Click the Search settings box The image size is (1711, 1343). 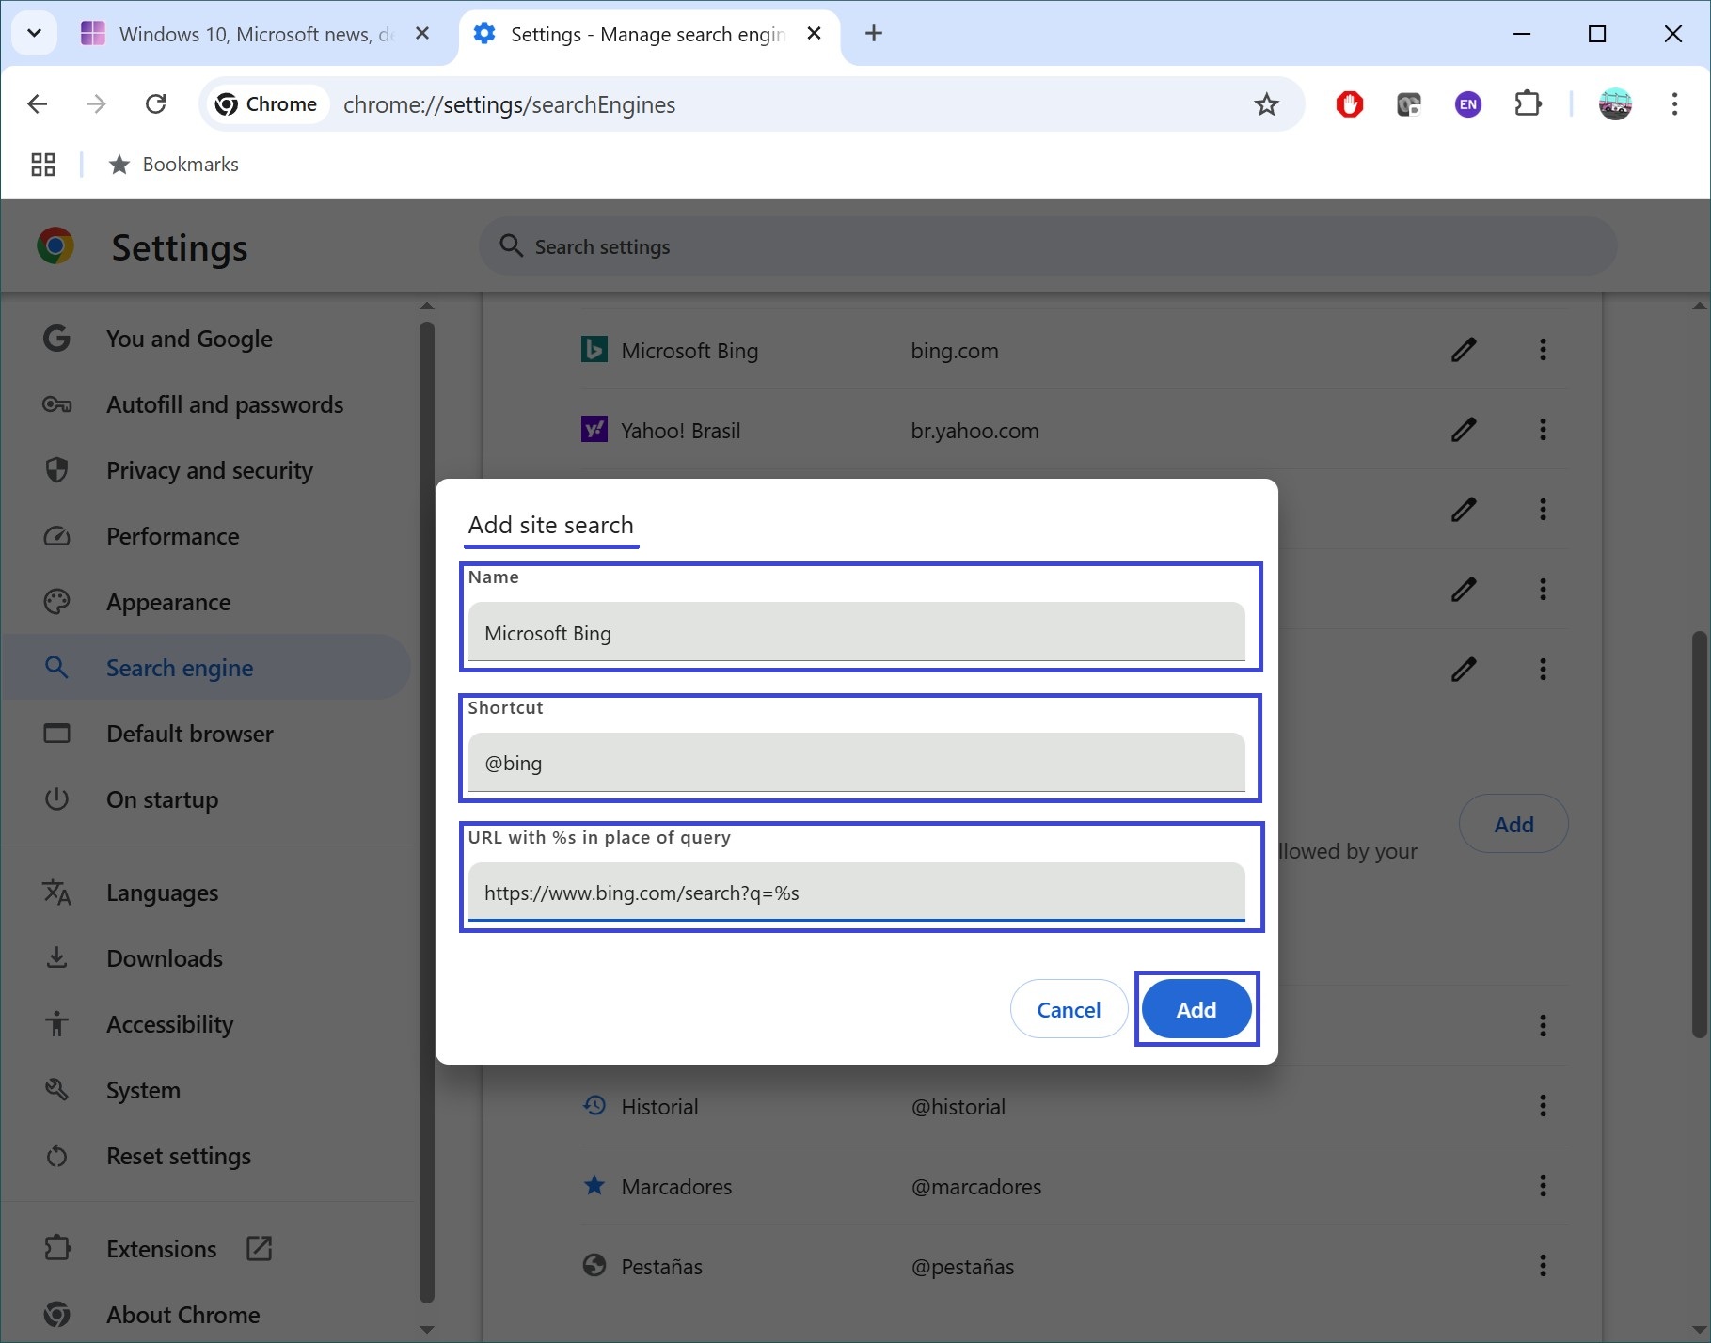pyautogui.click(x=1048, y=246)
